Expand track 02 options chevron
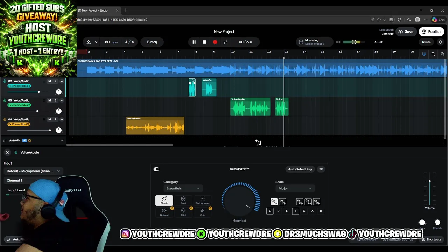The image size is (448, 252). pos(62,81)
